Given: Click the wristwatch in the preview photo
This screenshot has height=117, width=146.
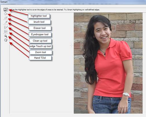Looking at the screenshot, I should pos(126,94).
